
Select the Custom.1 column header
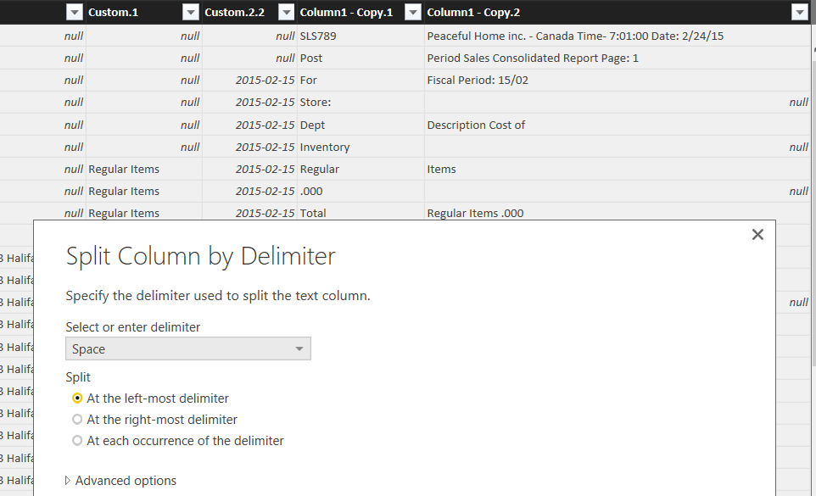point(127,12)
